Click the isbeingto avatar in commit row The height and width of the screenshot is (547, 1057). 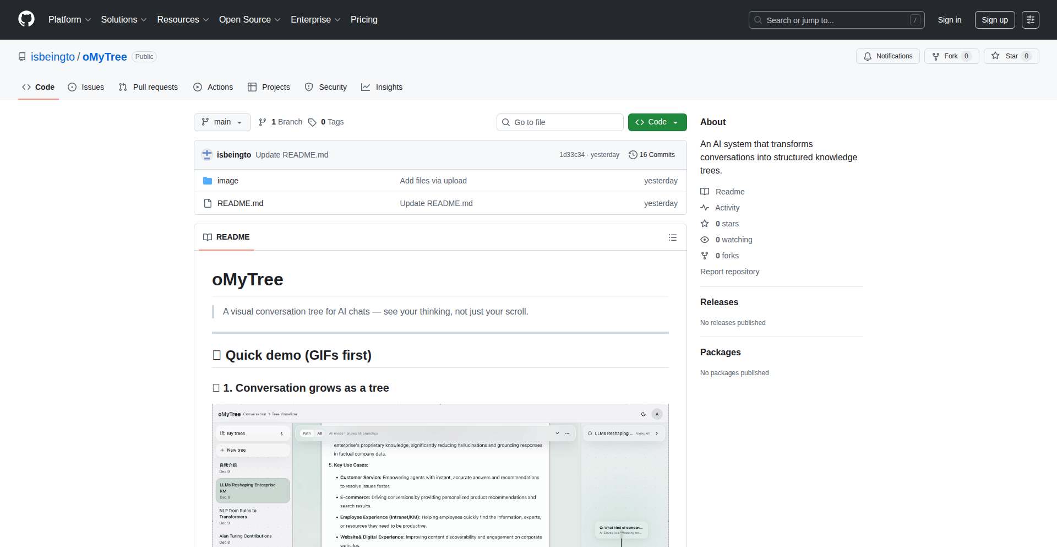[x=207, y=155]
